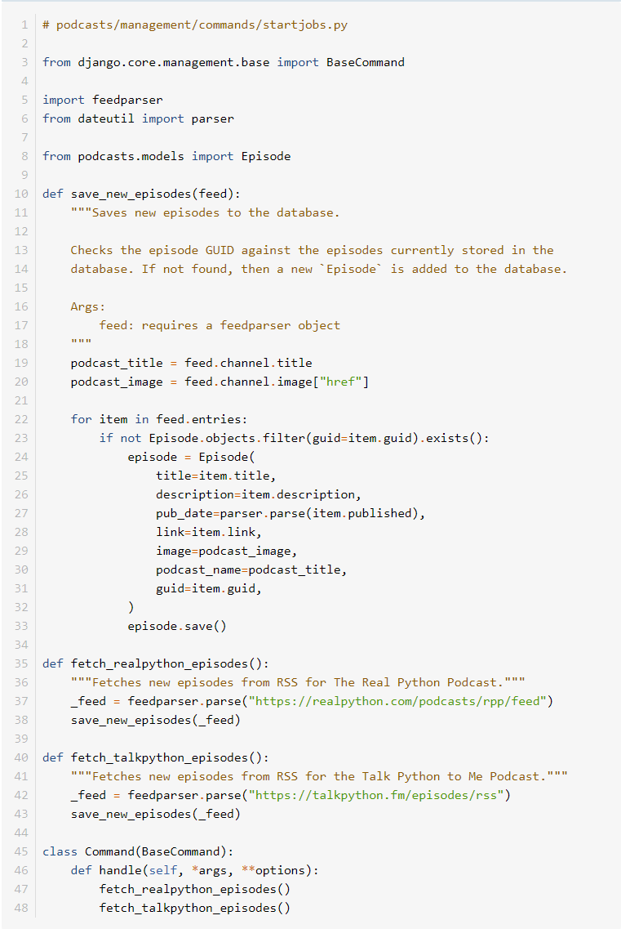
Task: Click 'class Command(BaseCommand):'
Action: tap(138, 852)
